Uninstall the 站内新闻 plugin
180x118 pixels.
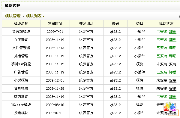point(173,97)
